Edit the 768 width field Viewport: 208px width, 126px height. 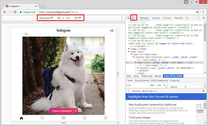point(59,18)
